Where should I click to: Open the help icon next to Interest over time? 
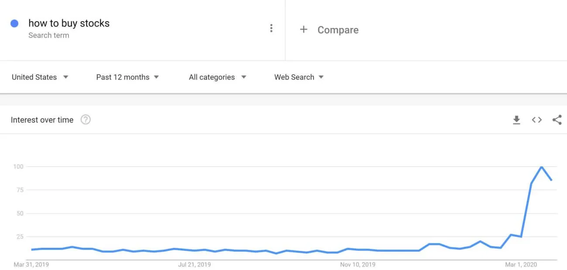click(85, 120)
